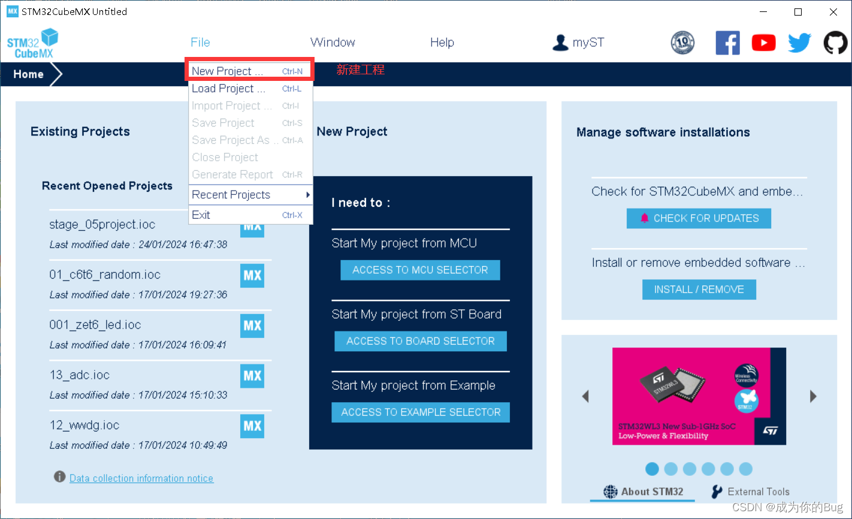Screen dimensions: 852x519
Task: Open the Facebook icon
Action: (x=727, y=43)
